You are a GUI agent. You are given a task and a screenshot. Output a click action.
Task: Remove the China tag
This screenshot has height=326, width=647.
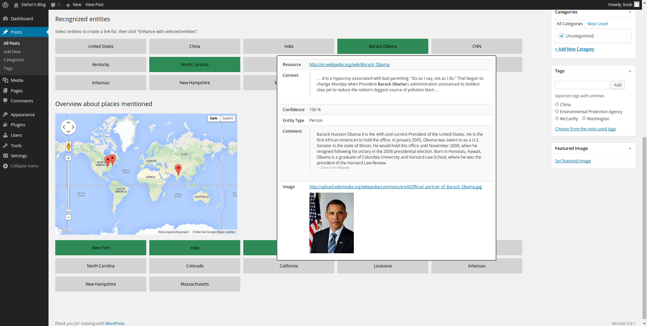click(x=557, y=104)
